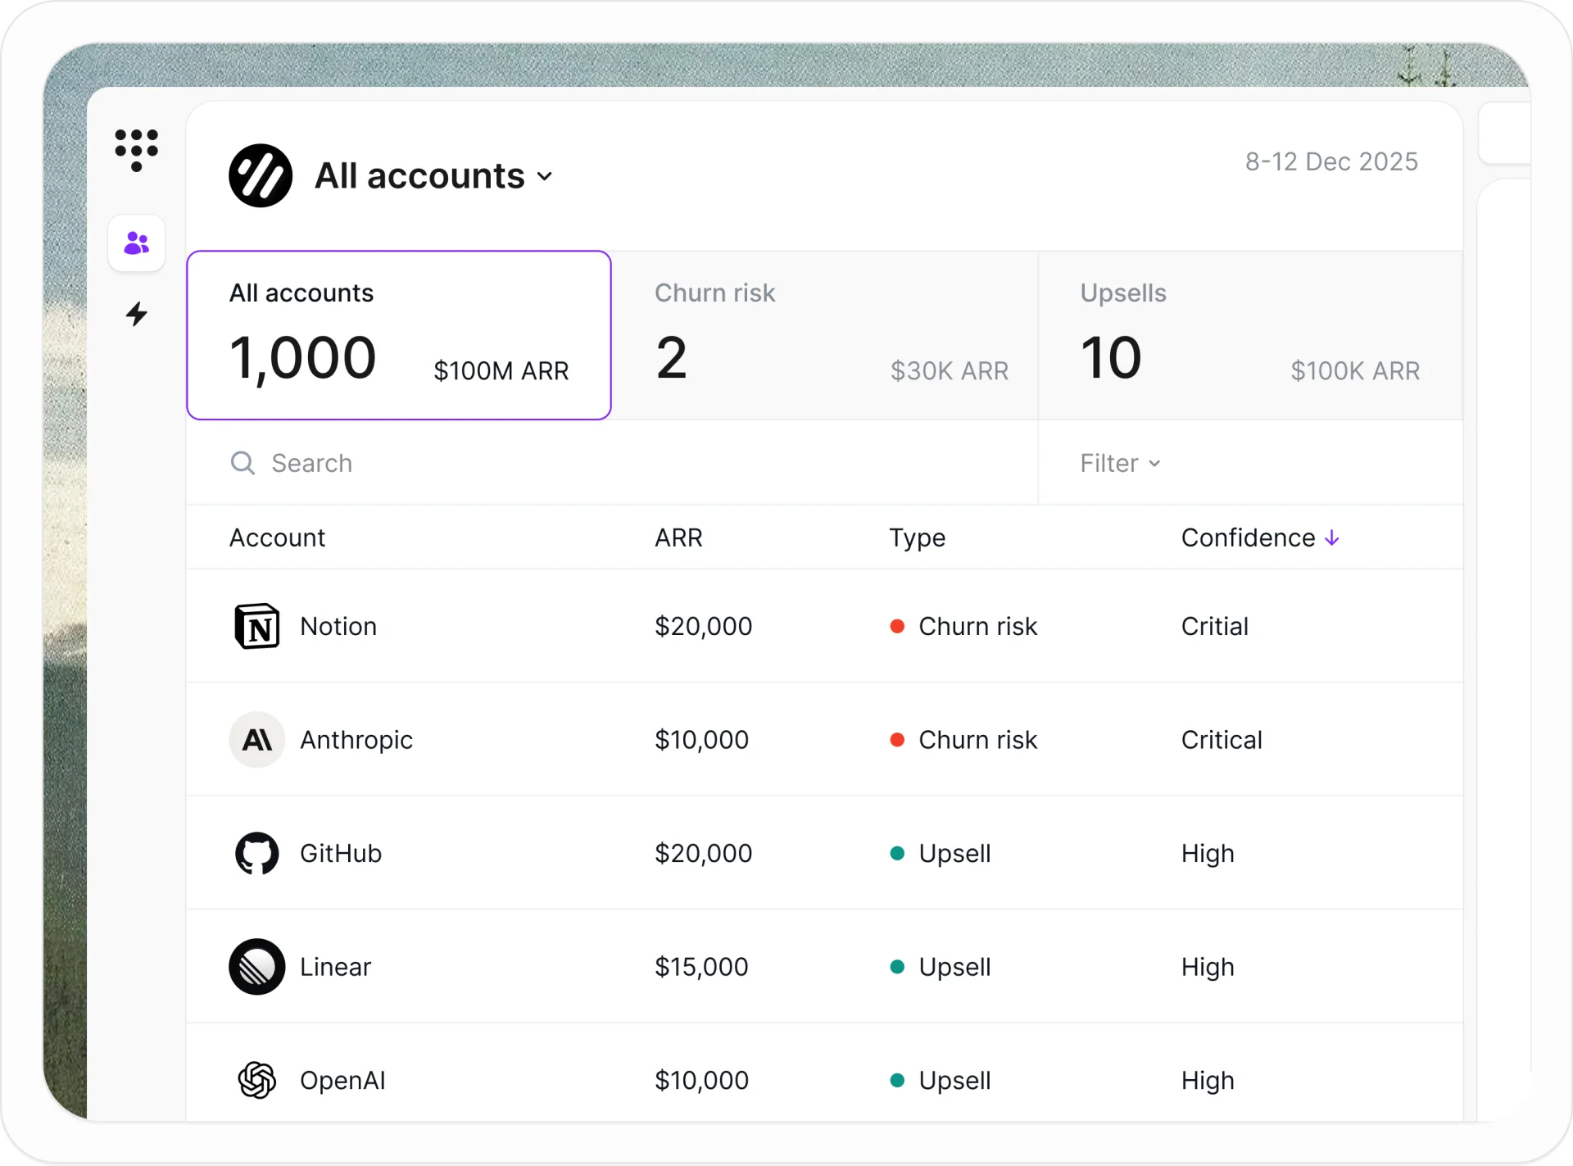
Task: Click the Type column header
Action: pos(917,538)
